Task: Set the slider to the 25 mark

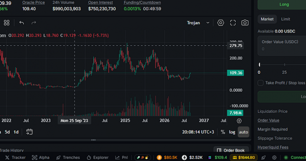Action: coord(284,64)
